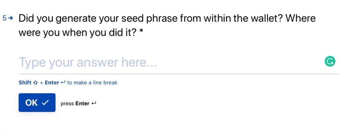Click the word 'Where' in the question
346x135 pixels.
(300, 19)
